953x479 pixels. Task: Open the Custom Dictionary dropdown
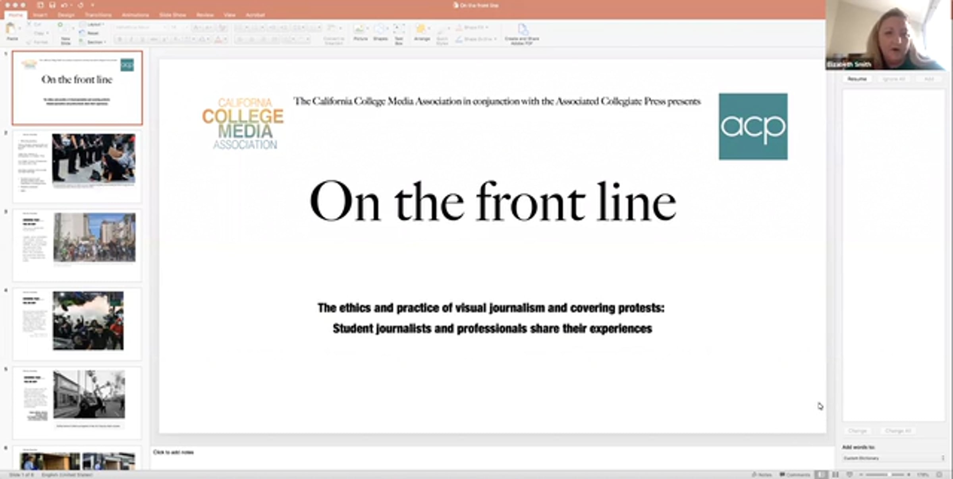click(x=893, y=458)
